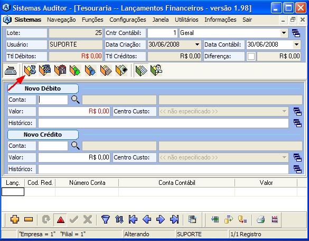Expand the Geral accounting center dropdown
The height and width of the screenshot is (241, 309).
[x=284, y=33]
